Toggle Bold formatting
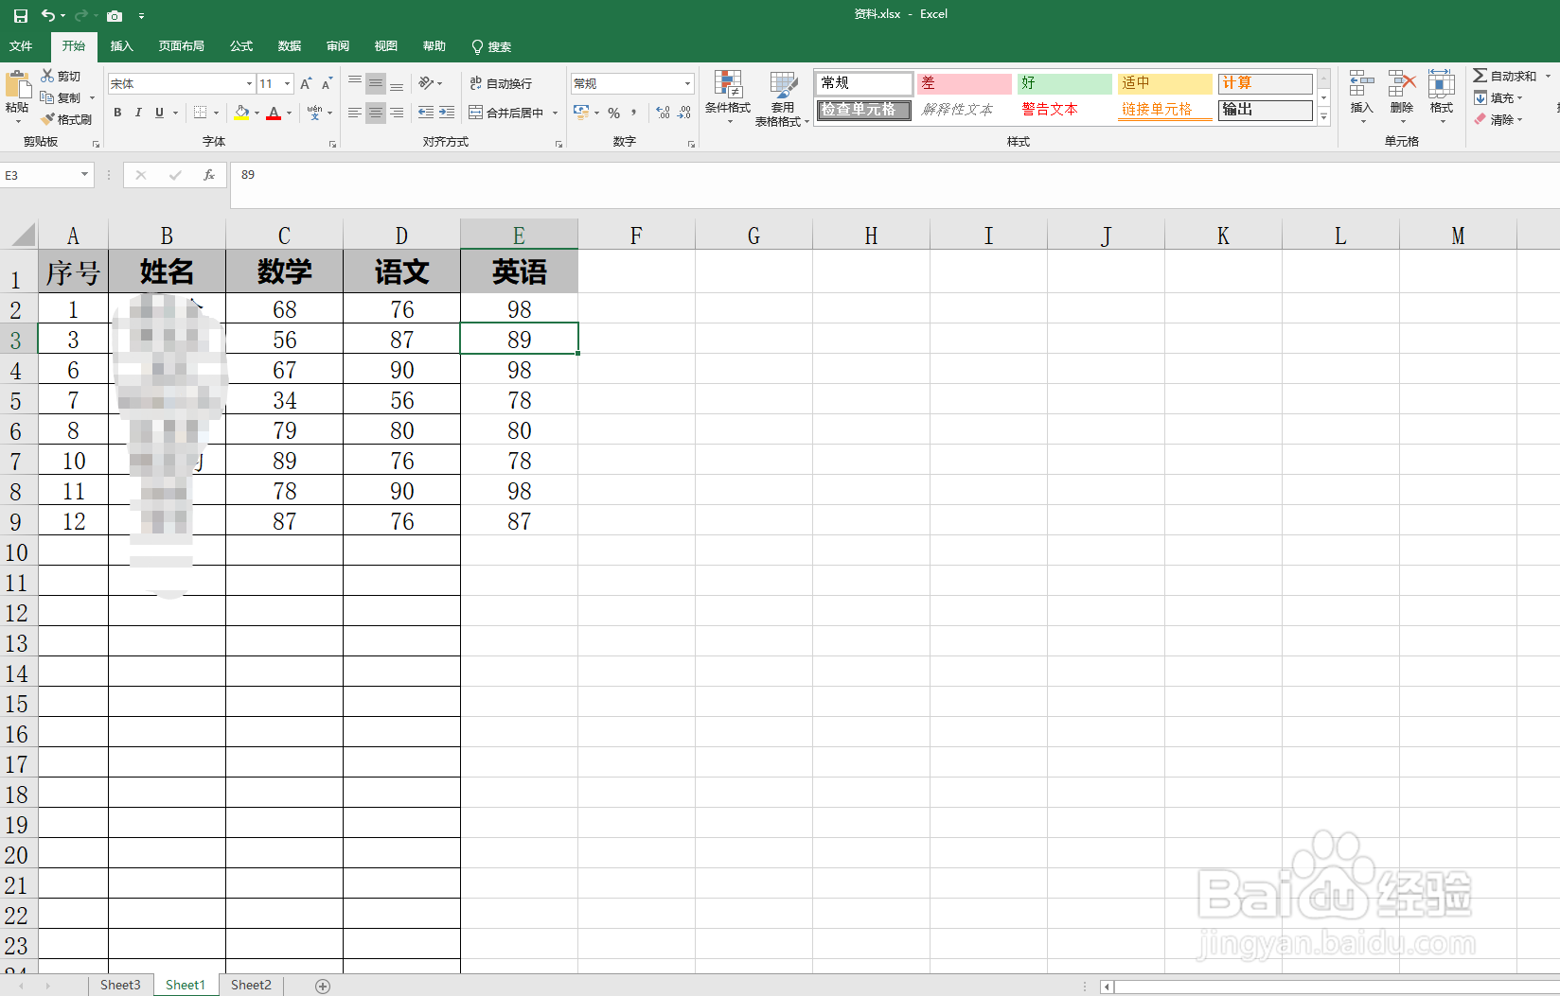 point(117,113)
